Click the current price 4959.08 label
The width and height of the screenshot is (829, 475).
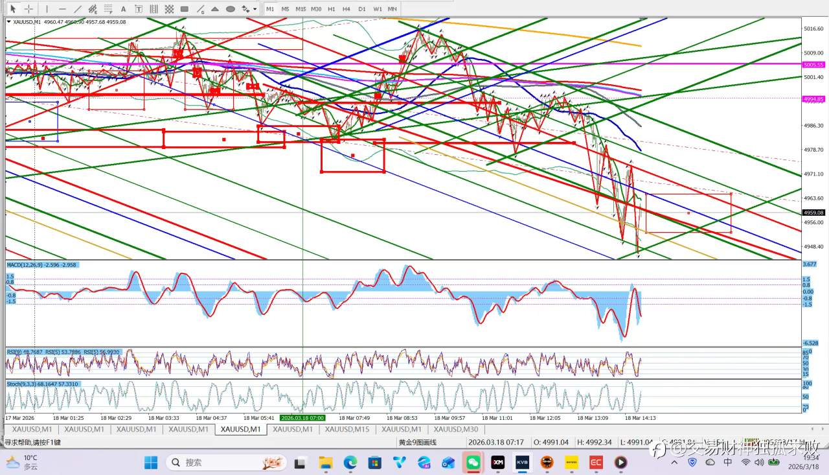(813, 213)
